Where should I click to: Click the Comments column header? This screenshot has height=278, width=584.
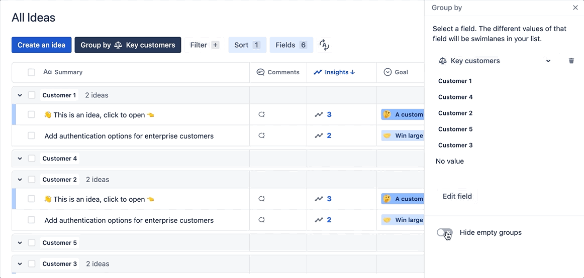pos(278,72)
